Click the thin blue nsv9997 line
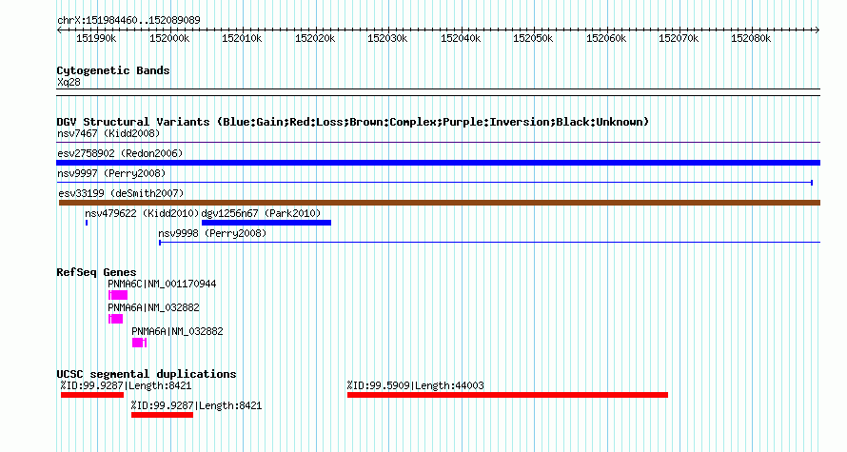 434,183
